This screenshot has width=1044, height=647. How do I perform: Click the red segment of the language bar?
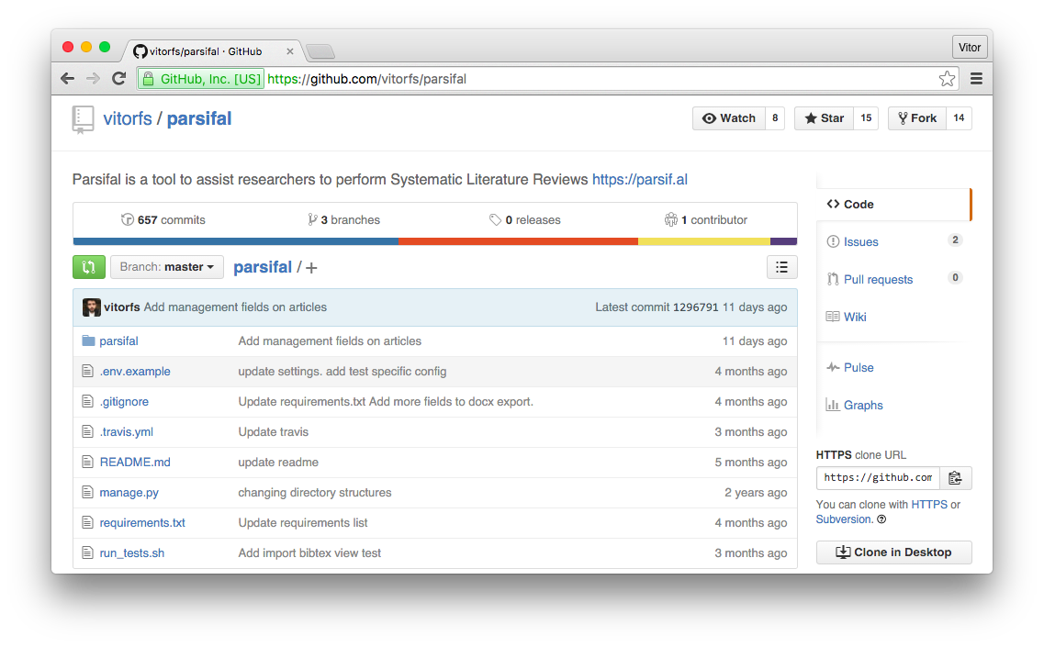(518, 241)
